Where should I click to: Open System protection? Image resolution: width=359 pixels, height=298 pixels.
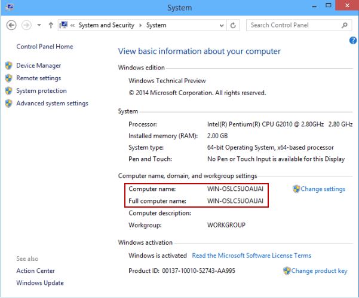(41, 91)
